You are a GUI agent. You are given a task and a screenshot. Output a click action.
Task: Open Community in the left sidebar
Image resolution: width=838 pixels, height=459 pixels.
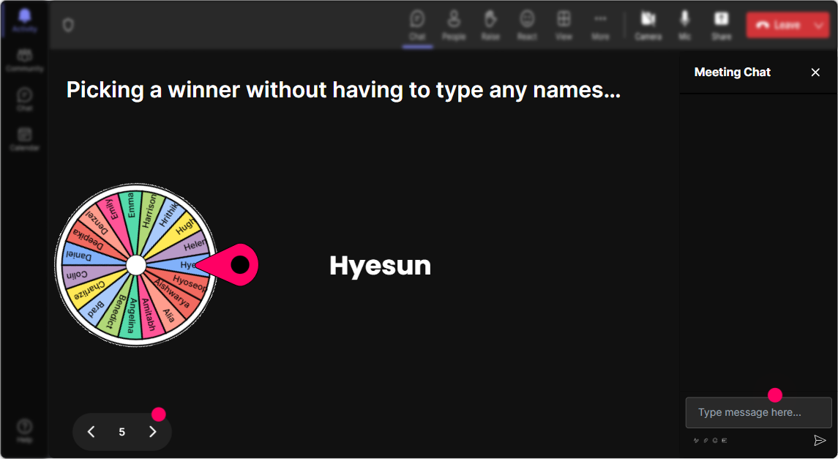click(25, 60)
